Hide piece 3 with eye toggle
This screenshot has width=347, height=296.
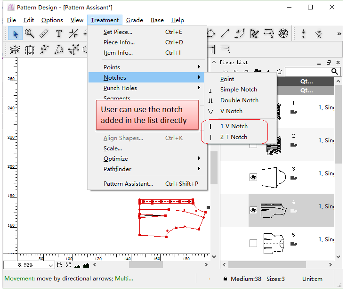[x=253, y=177]
